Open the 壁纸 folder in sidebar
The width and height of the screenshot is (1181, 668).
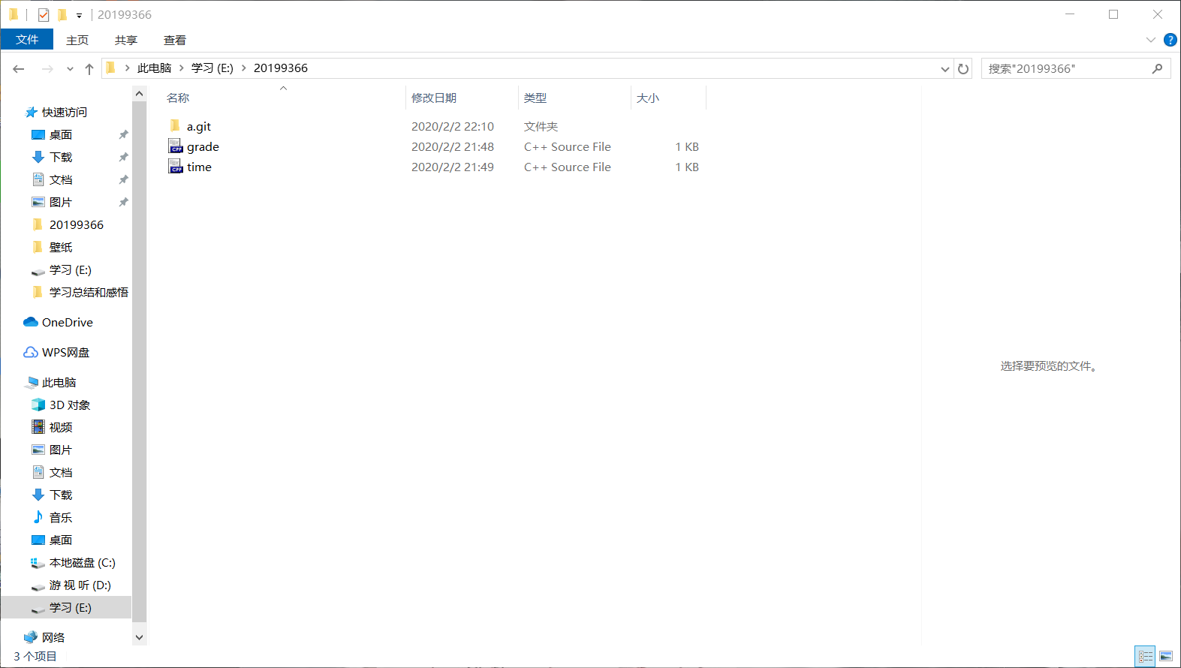[61, 248]
